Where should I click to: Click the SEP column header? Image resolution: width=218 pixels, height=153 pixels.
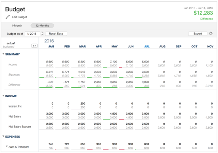179,47
